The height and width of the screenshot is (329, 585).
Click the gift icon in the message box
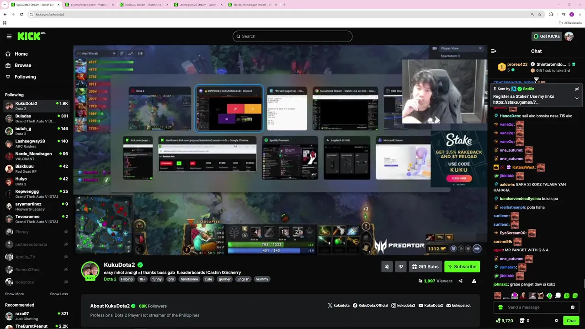point(500,308)
